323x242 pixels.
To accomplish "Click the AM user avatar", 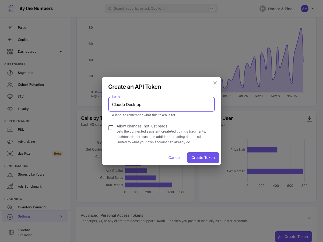I will pos(305,9).
